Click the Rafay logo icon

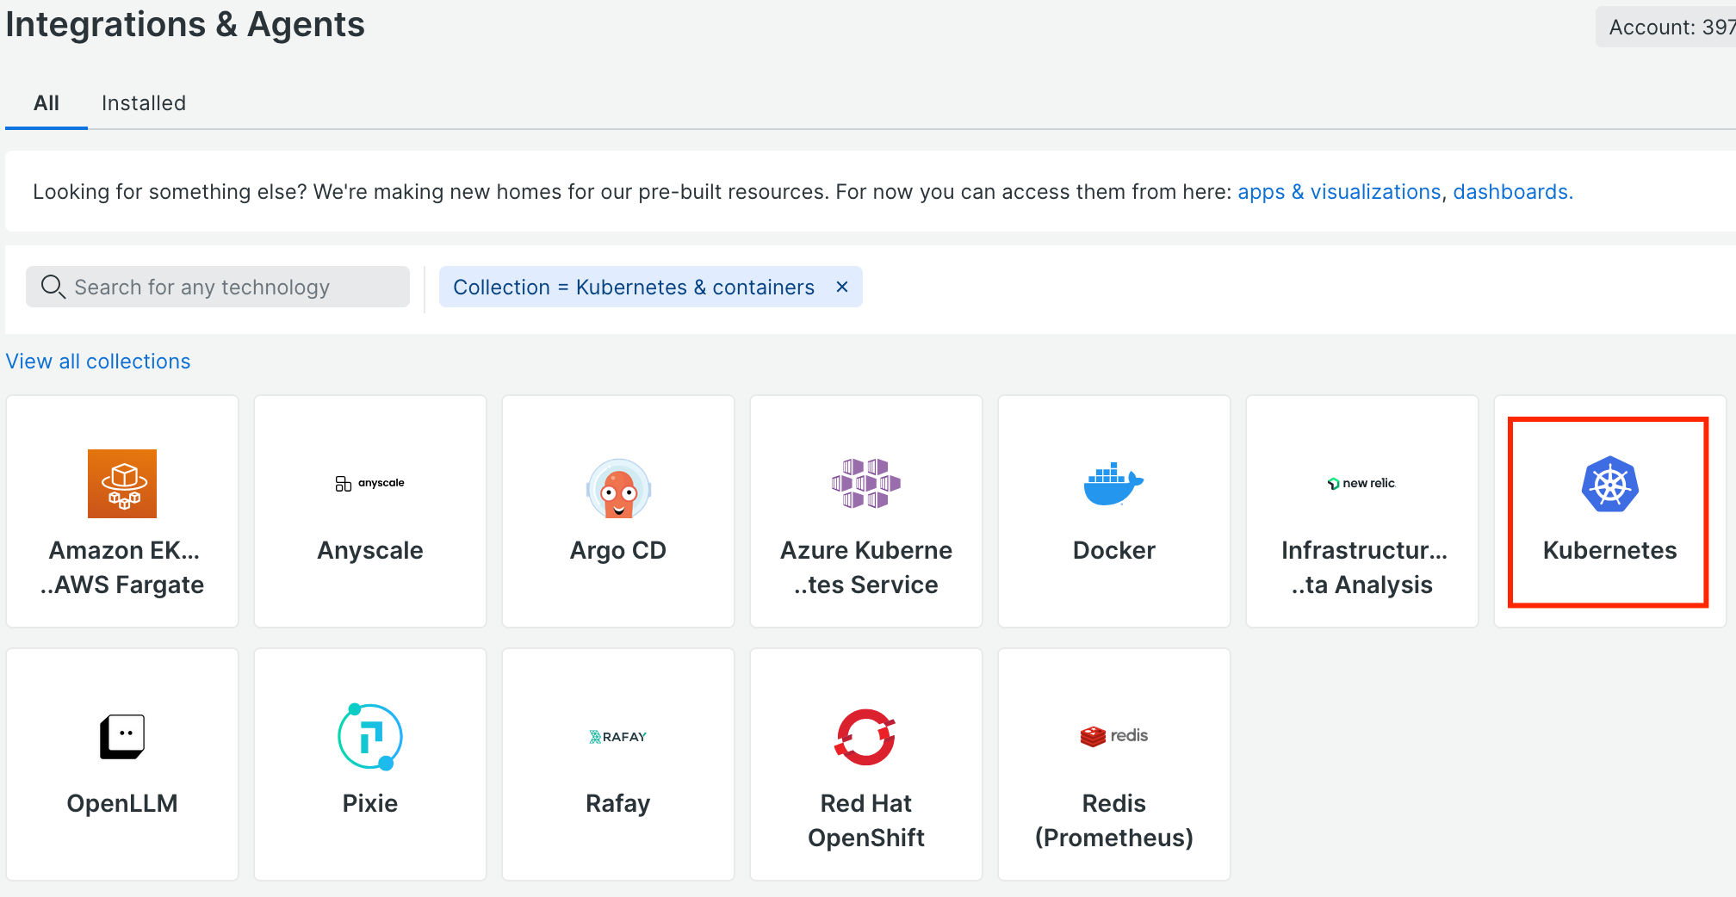[618, 737]
